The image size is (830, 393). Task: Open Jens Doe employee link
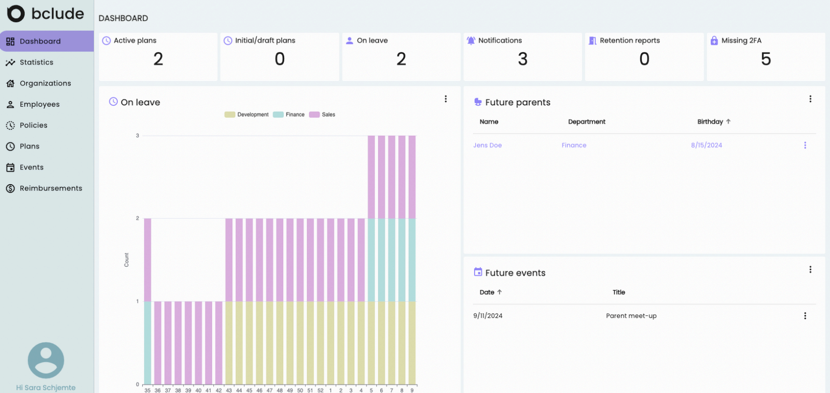pyautogui.click(x=487, y=146)
